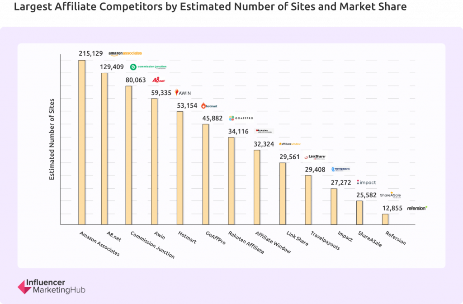This screenshot has height=304, width=463.
Task: Click the AWIN flame logo
Action: 183,93
